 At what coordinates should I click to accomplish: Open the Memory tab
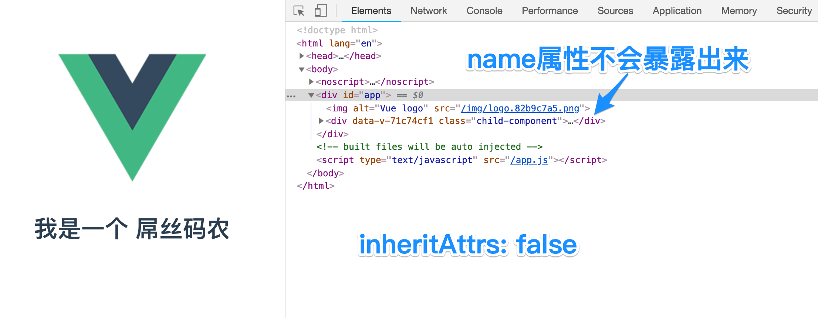coord(739,11)
